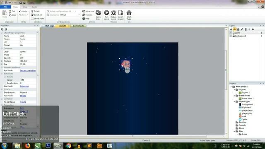
Task: Click the lock layer icon in Layers toolbar
Action: click(238, 29)
